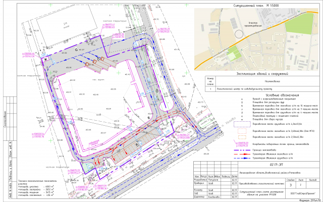Select the 'Участок проектирования' label on the map

click(252, 25)
